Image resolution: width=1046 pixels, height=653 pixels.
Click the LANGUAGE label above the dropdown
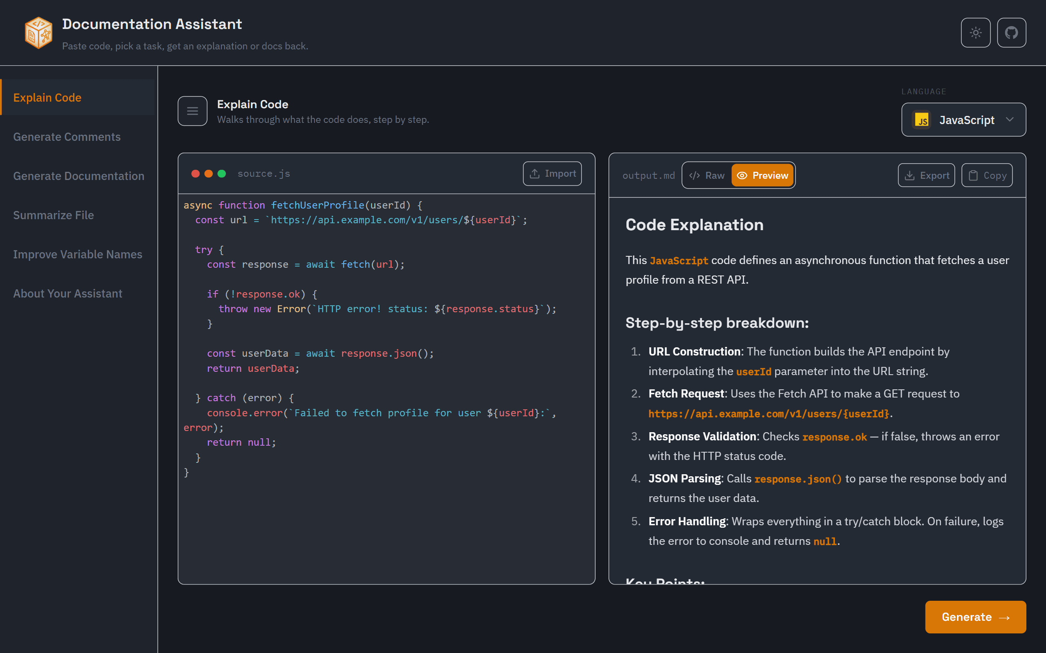click(924, 91)
